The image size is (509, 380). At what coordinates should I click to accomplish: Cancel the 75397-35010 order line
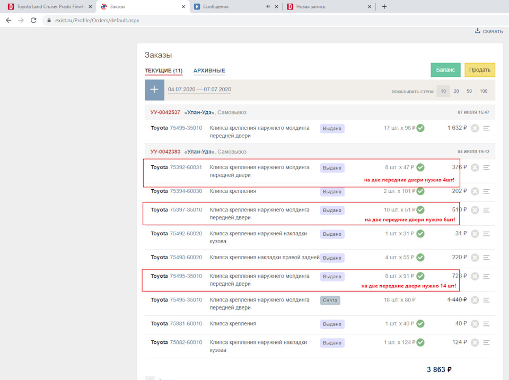coord(475,210)
